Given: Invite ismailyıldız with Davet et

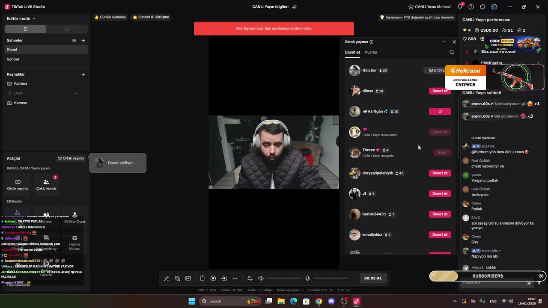Looking at the screenshot, I should [x=440, y=234].
